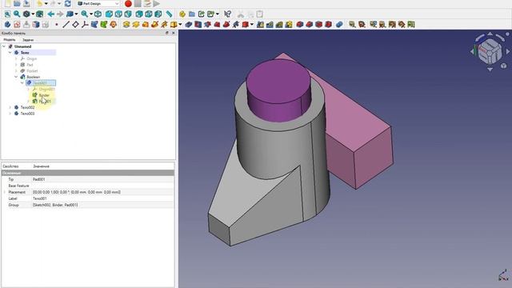The width and height of the screenshot is (512, 288).
Task: Create a datum plane
Action: click(75, 25)
